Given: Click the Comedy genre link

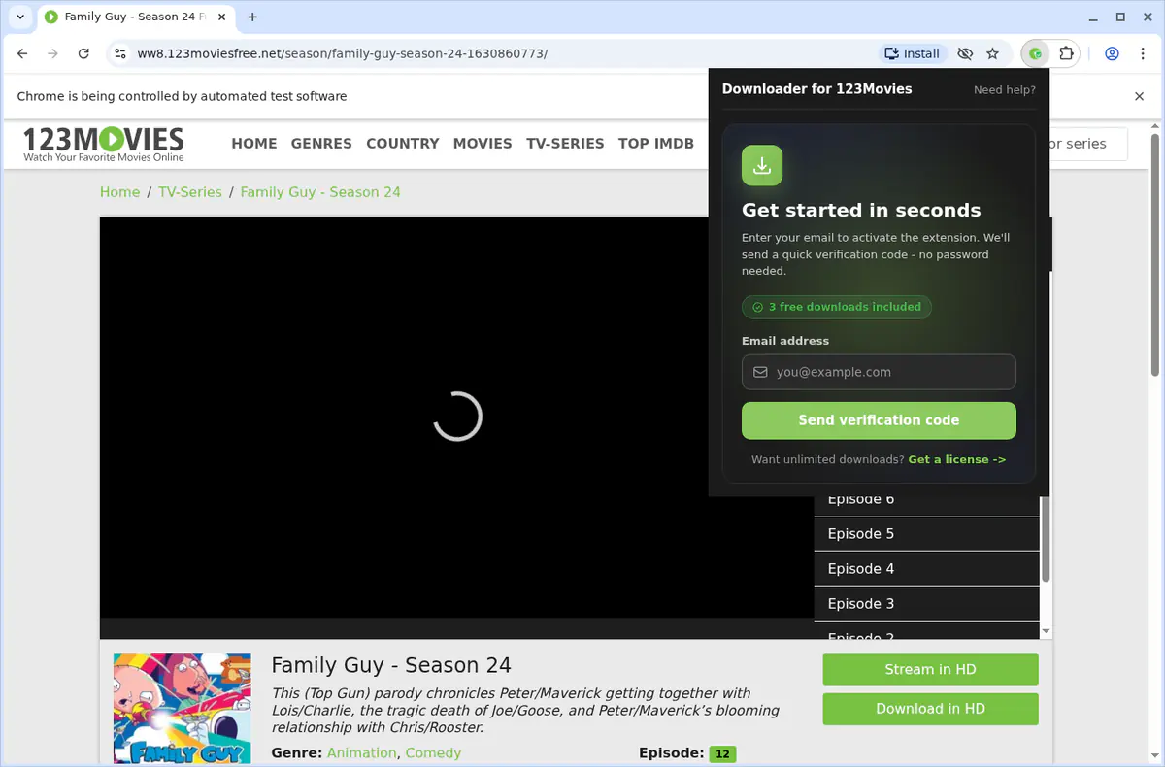Looking at the screenshot, I should [x=433, y=752].
